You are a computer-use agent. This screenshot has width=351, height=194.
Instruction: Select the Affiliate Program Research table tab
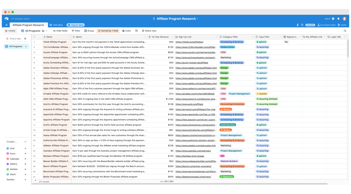point(28,25)
